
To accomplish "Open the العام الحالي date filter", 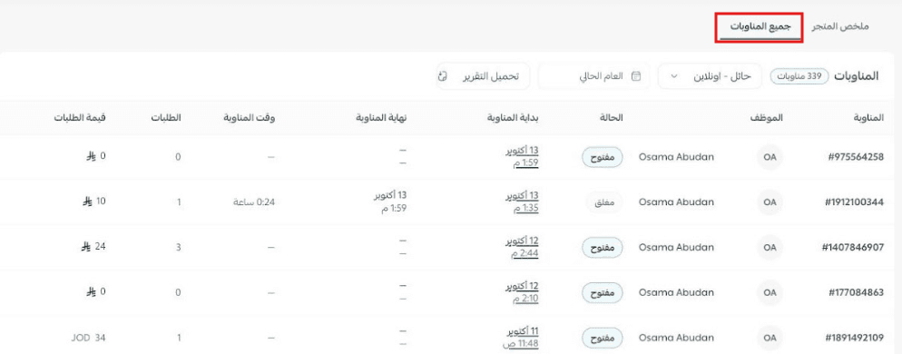I will point(594,76).
